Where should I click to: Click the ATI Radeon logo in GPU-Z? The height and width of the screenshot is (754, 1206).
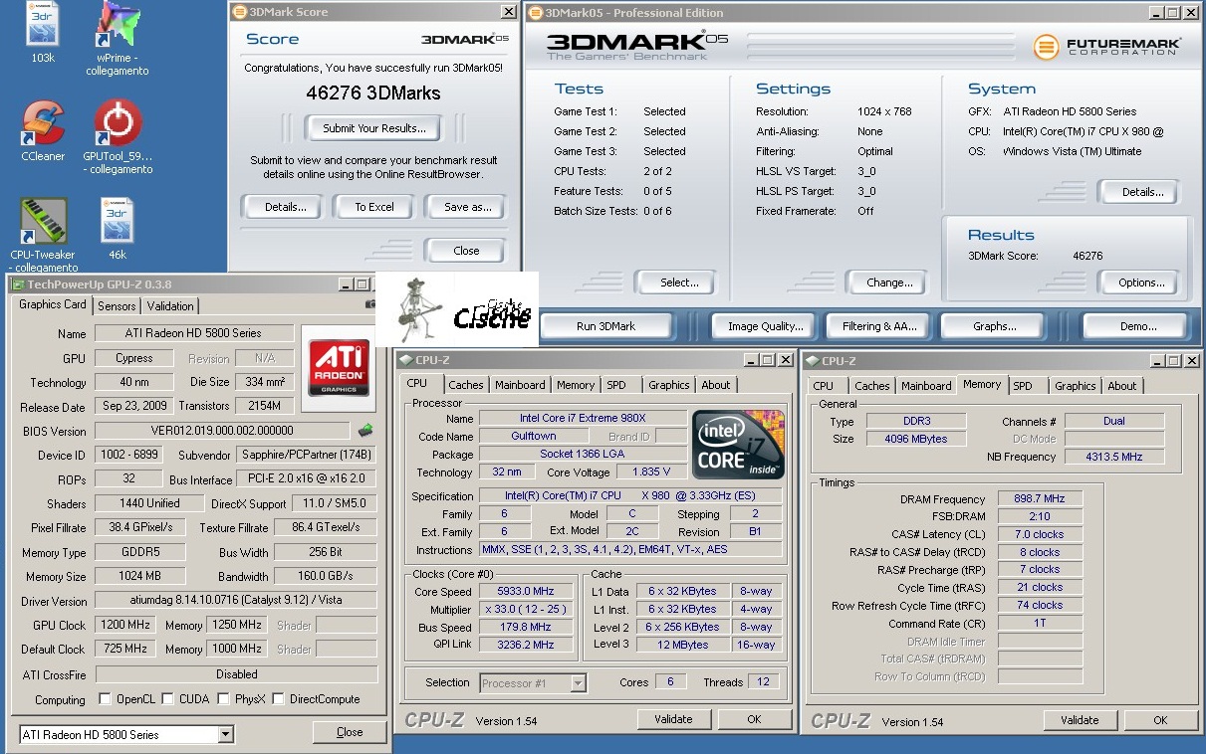[339, 368]
